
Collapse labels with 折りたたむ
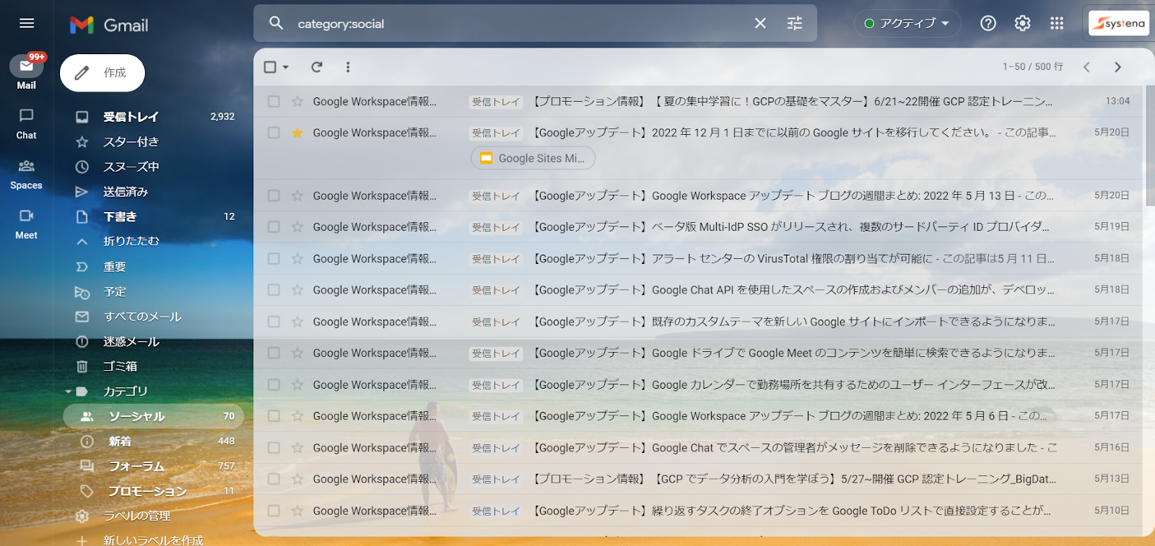click(x=131, y=242)
